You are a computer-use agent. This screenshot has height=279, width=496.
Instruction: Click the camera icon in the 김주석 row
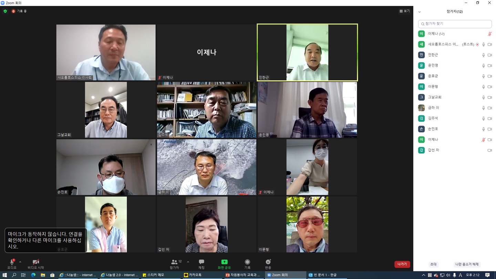coord(489,118)
